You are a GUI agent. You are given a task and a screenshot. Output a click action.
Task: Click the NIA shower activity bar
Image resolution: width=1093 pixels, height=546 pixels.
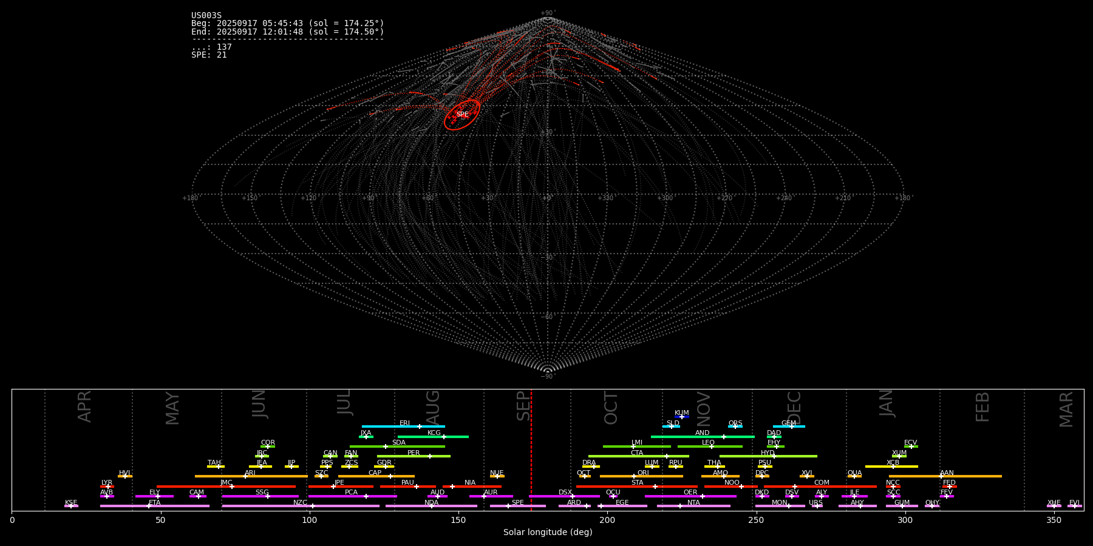click(472, 487)
